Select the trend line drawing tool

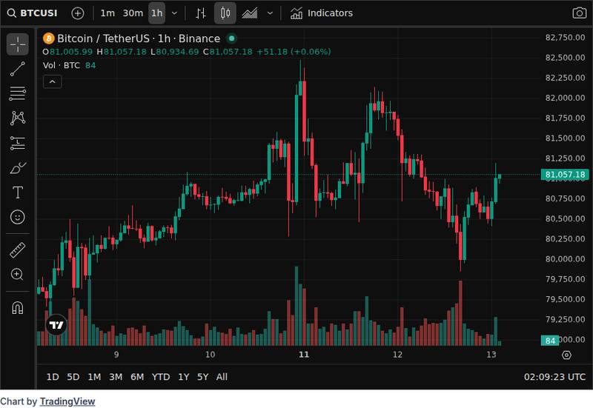17,69
